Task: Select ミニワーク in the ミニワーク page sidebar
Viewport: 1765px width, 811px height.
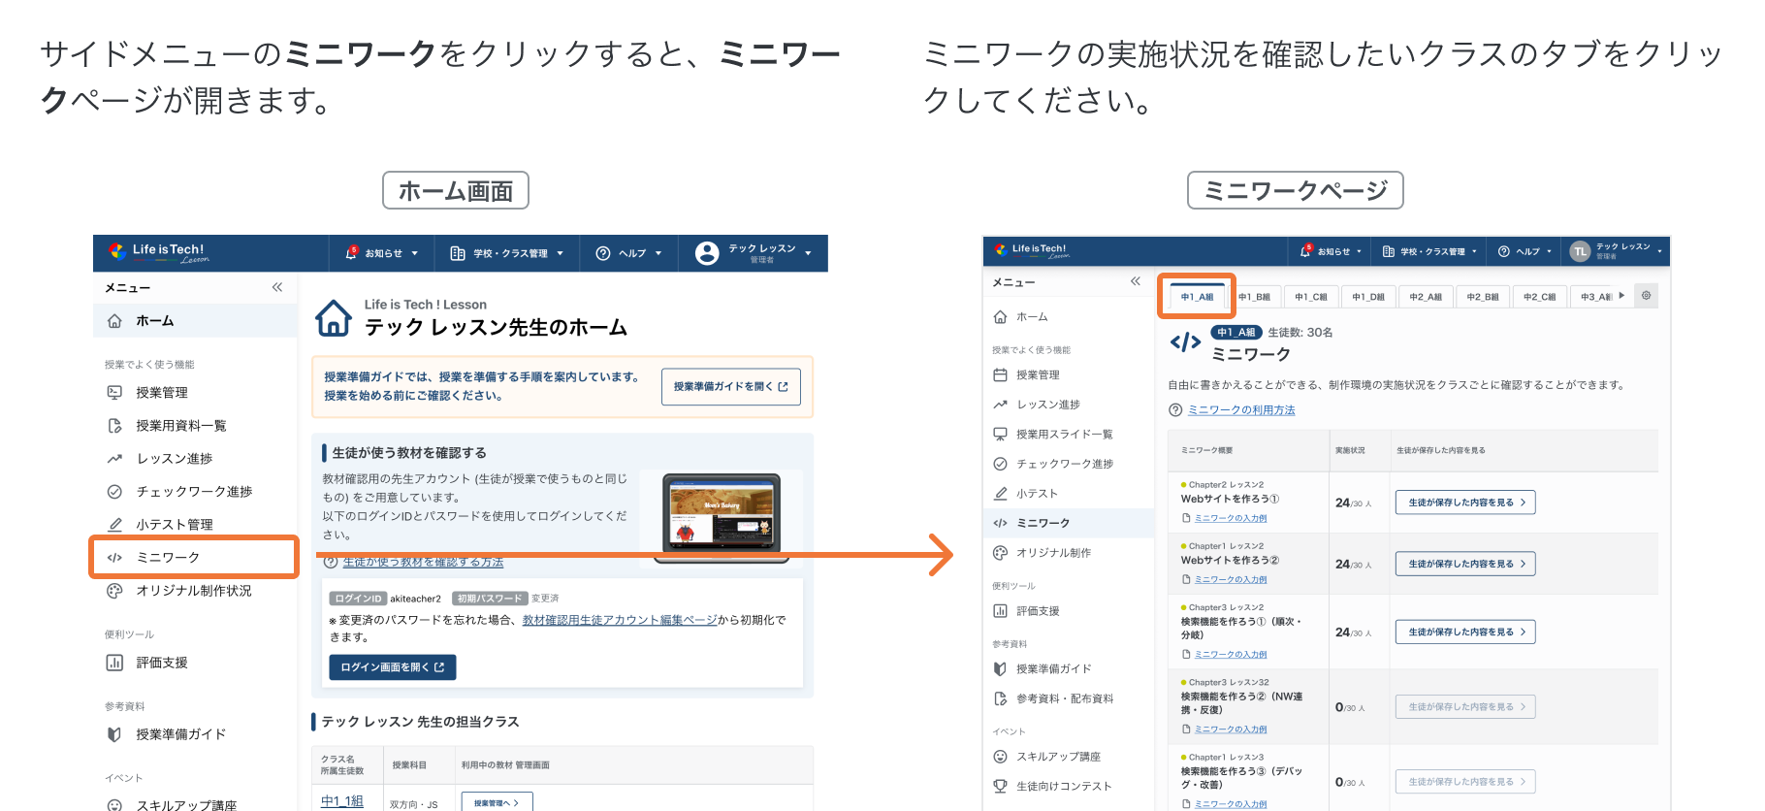Action: point(1069,523)
